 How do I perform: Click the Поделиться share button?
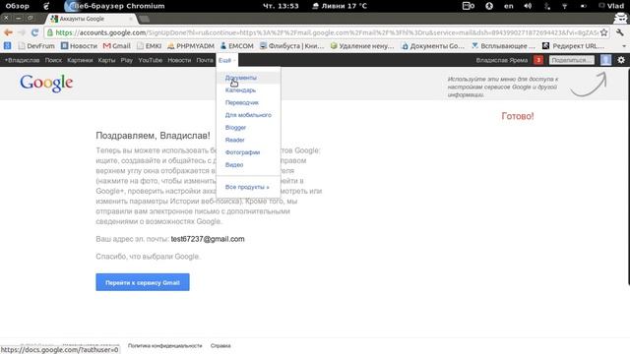coord(572,60)
